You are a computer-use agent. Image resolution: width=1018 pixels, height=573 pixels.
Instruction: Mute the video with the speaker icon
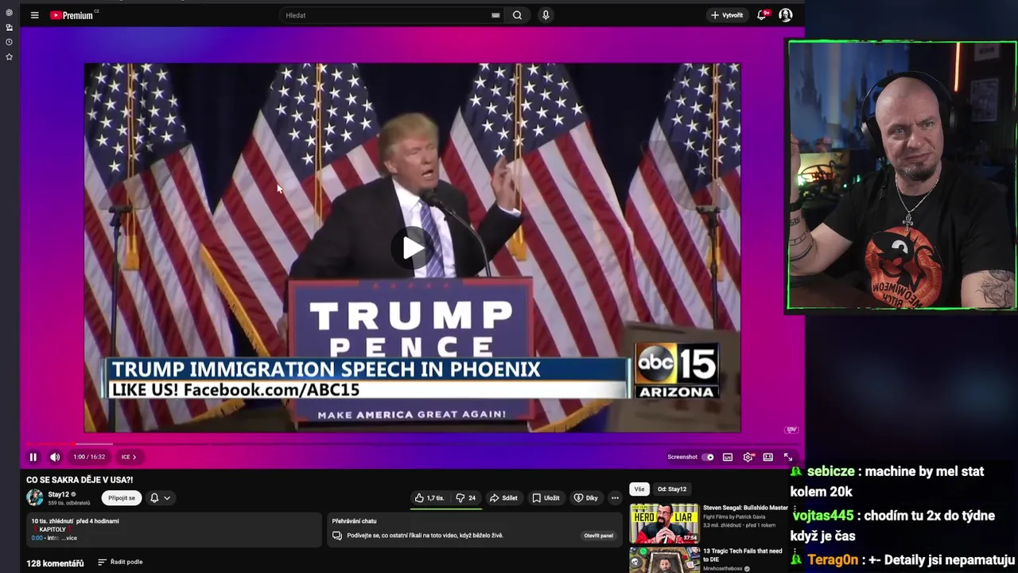[x=55, y=457]
